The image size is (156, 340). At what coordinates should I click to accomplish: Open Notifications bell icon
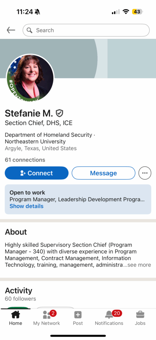[x=109, y=315]
